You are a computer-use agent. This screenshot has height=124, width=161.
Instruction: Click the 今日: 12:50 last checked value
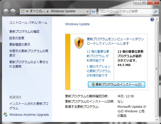pos(126,96)
